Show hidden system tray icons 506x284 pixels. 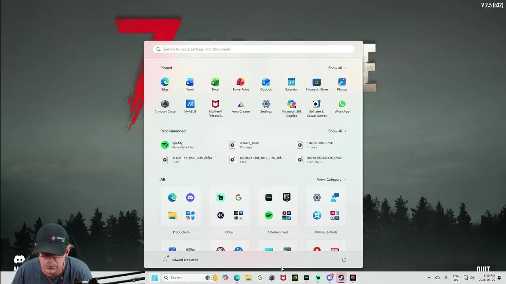point(429,278)
